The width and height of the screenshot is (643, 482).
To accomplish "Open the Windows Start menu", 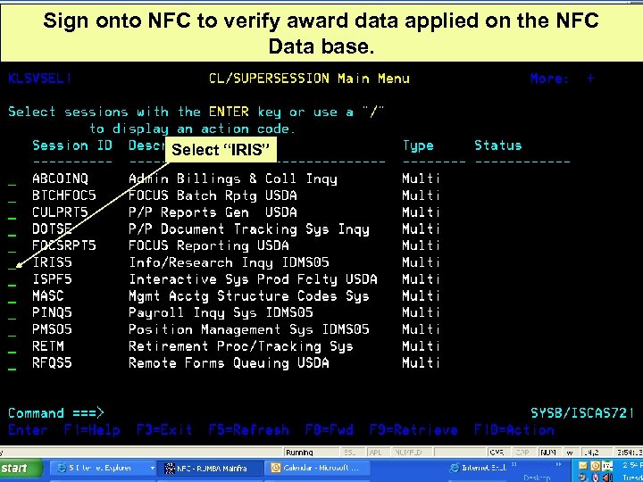I will 21,469.
